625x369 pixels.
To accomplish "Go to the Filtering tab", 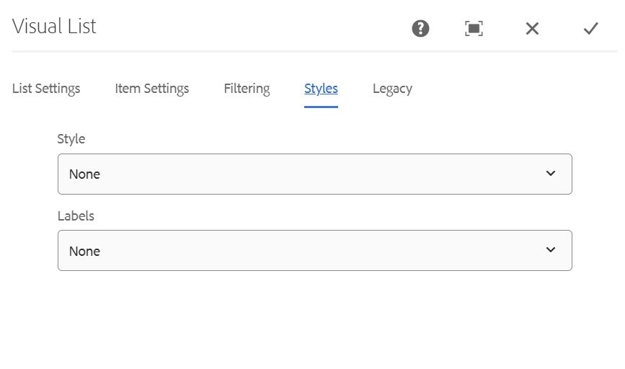I will pos(247,89).
